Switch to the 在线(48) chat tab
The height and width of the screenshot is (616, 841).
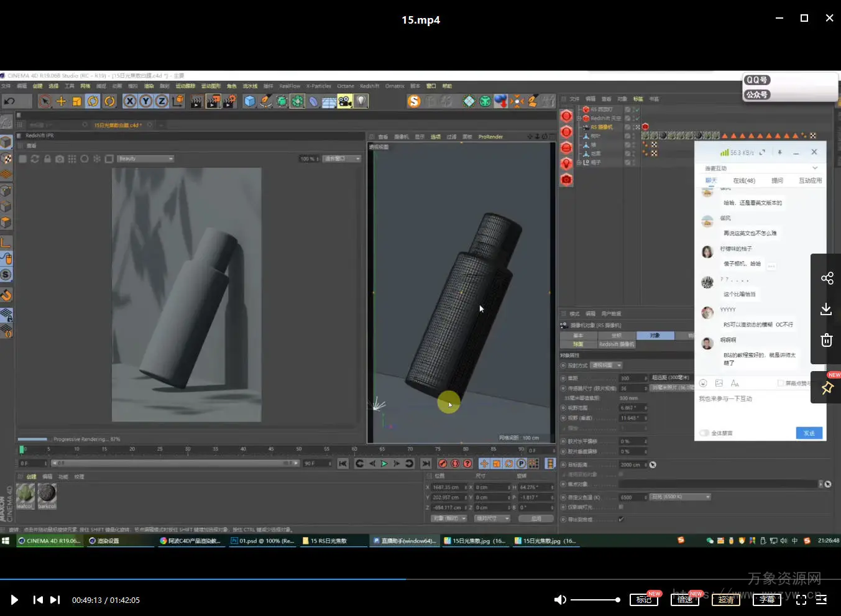point(743,181)
